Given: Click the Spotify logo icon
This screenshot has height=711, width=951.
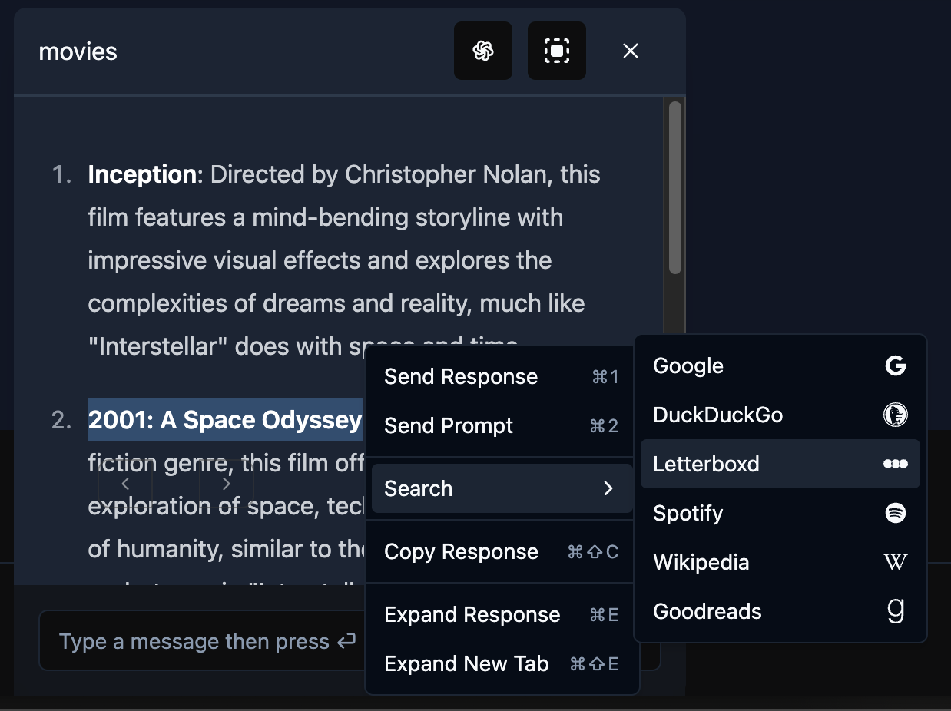Looking at the screenshot, I should [896, 513].
